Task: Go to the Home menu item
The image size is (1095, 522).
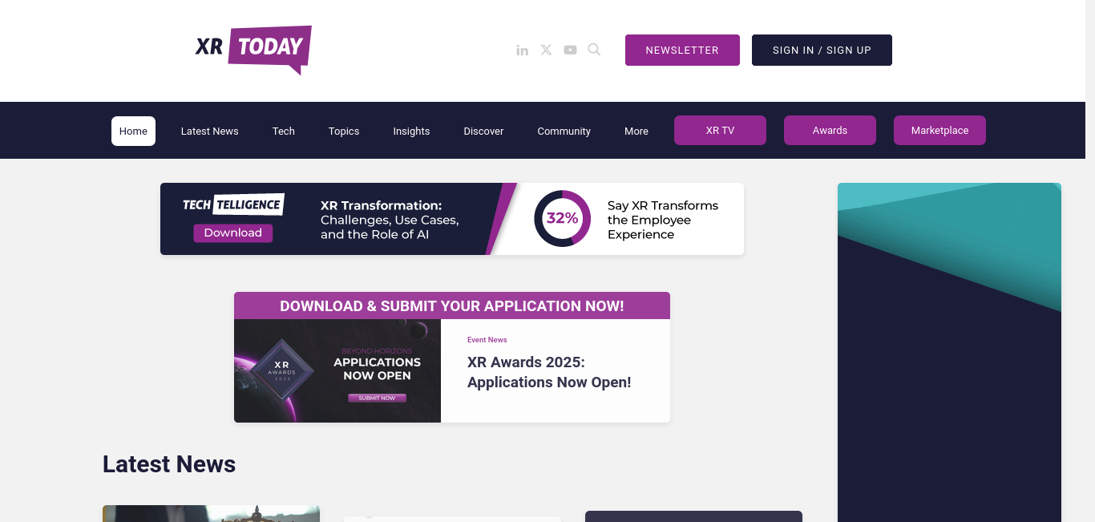Action: point(133,131)
